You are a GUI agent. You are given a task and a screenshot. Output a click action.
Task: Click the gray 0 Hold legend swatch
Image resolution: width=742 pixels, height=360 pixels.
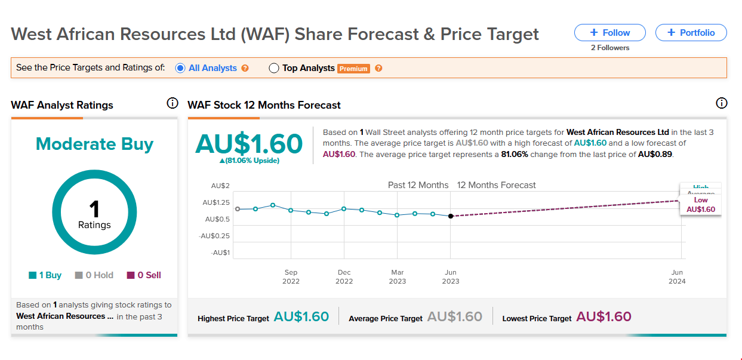[78, 276]
